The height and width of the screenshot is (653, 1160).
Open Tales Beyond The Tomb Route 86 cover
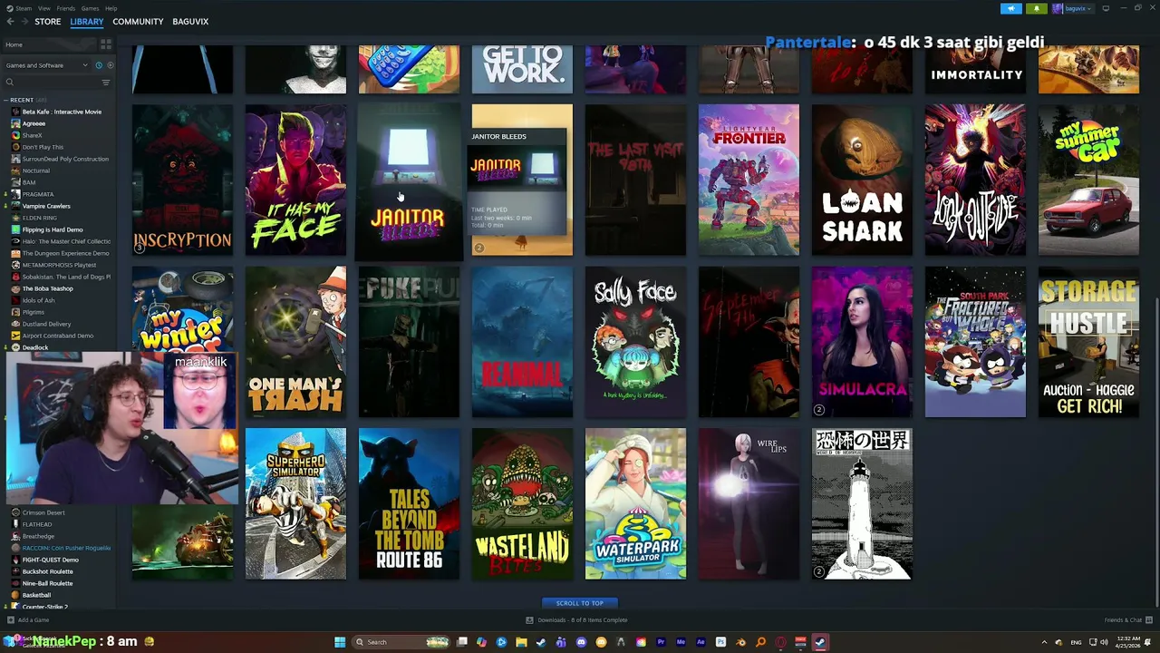point(409,504)
